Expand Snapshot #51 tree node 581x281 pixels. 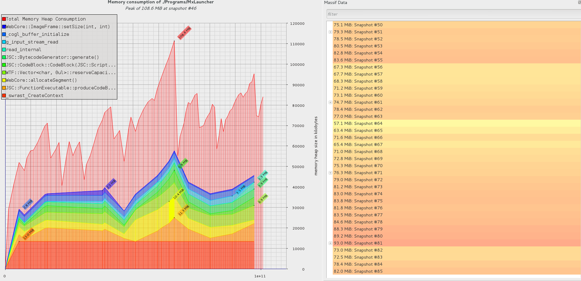[330, 32]
